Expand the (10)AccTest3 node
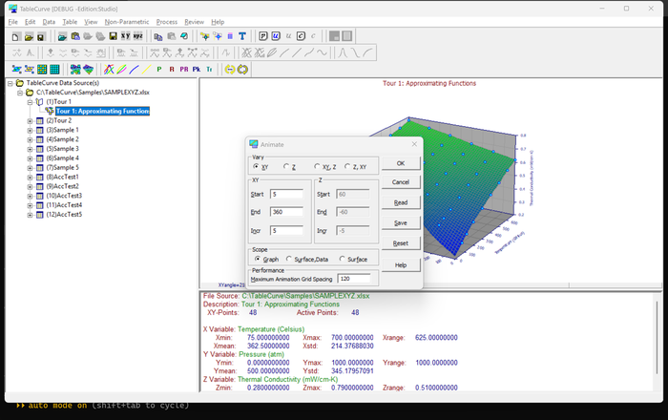 point(30,196)
